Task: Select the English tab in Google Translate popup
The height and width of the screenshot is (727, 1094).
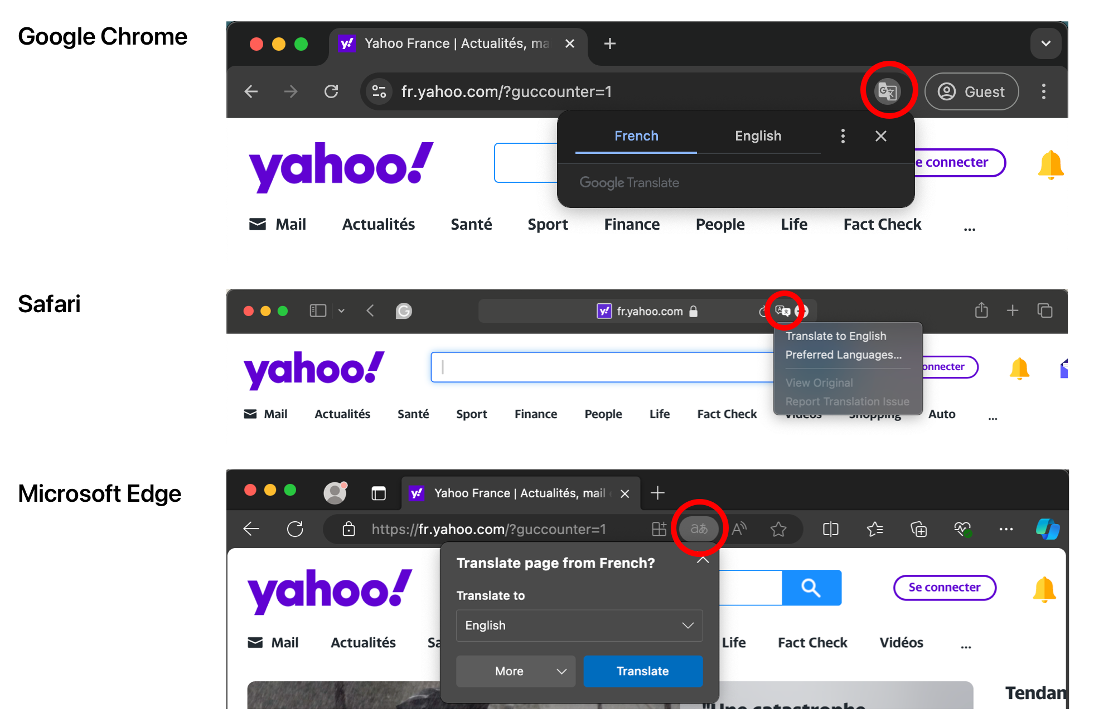Action: (x=758, y=136)
